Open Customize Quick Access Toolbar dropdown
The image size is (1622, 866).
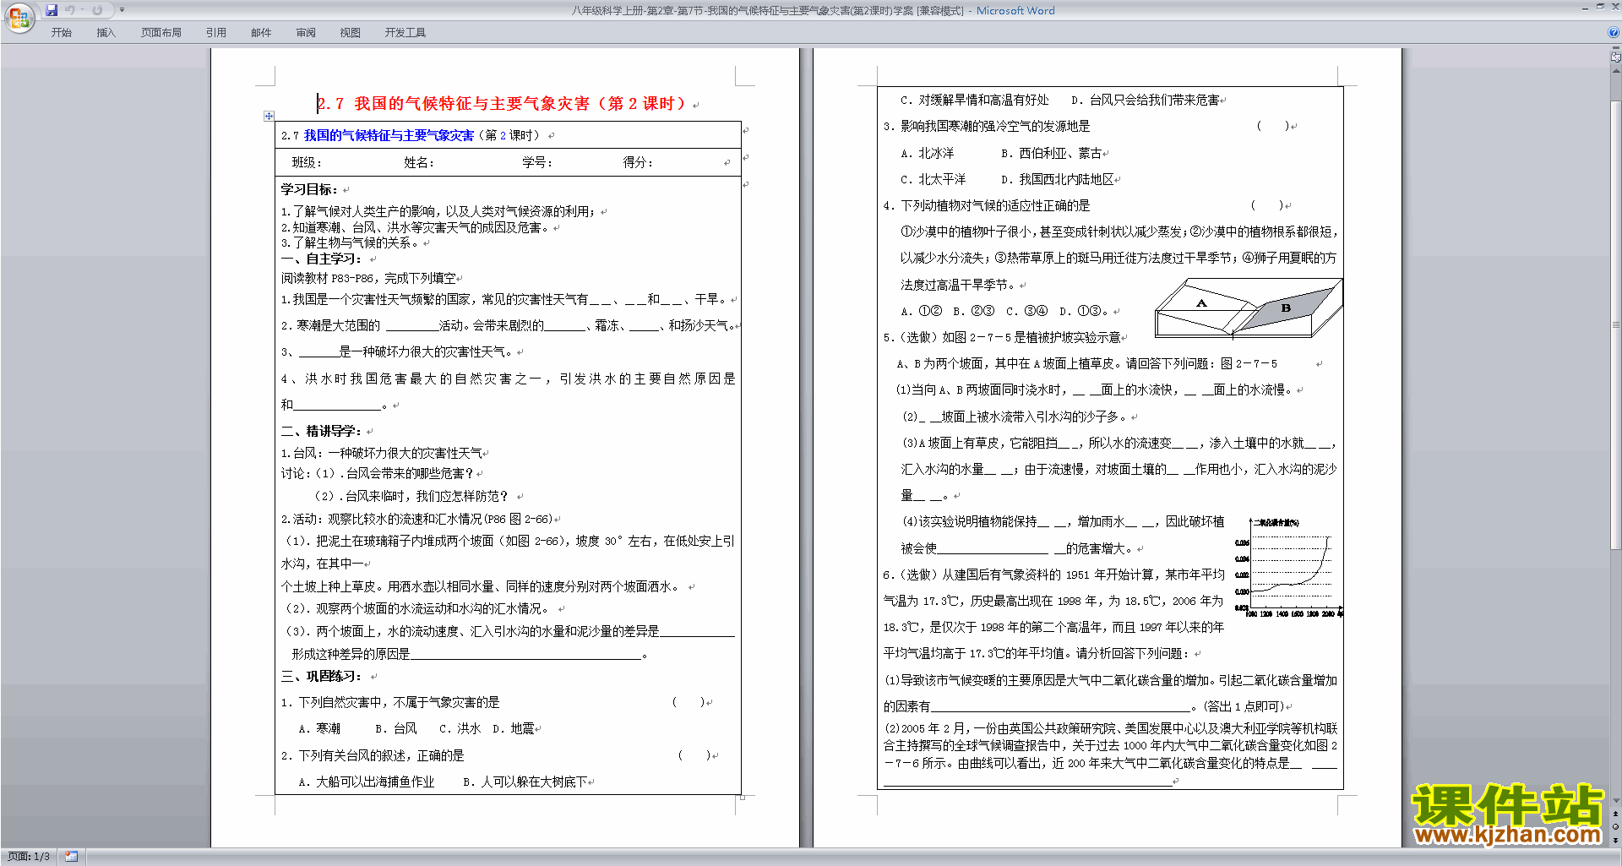click(122, 10)
